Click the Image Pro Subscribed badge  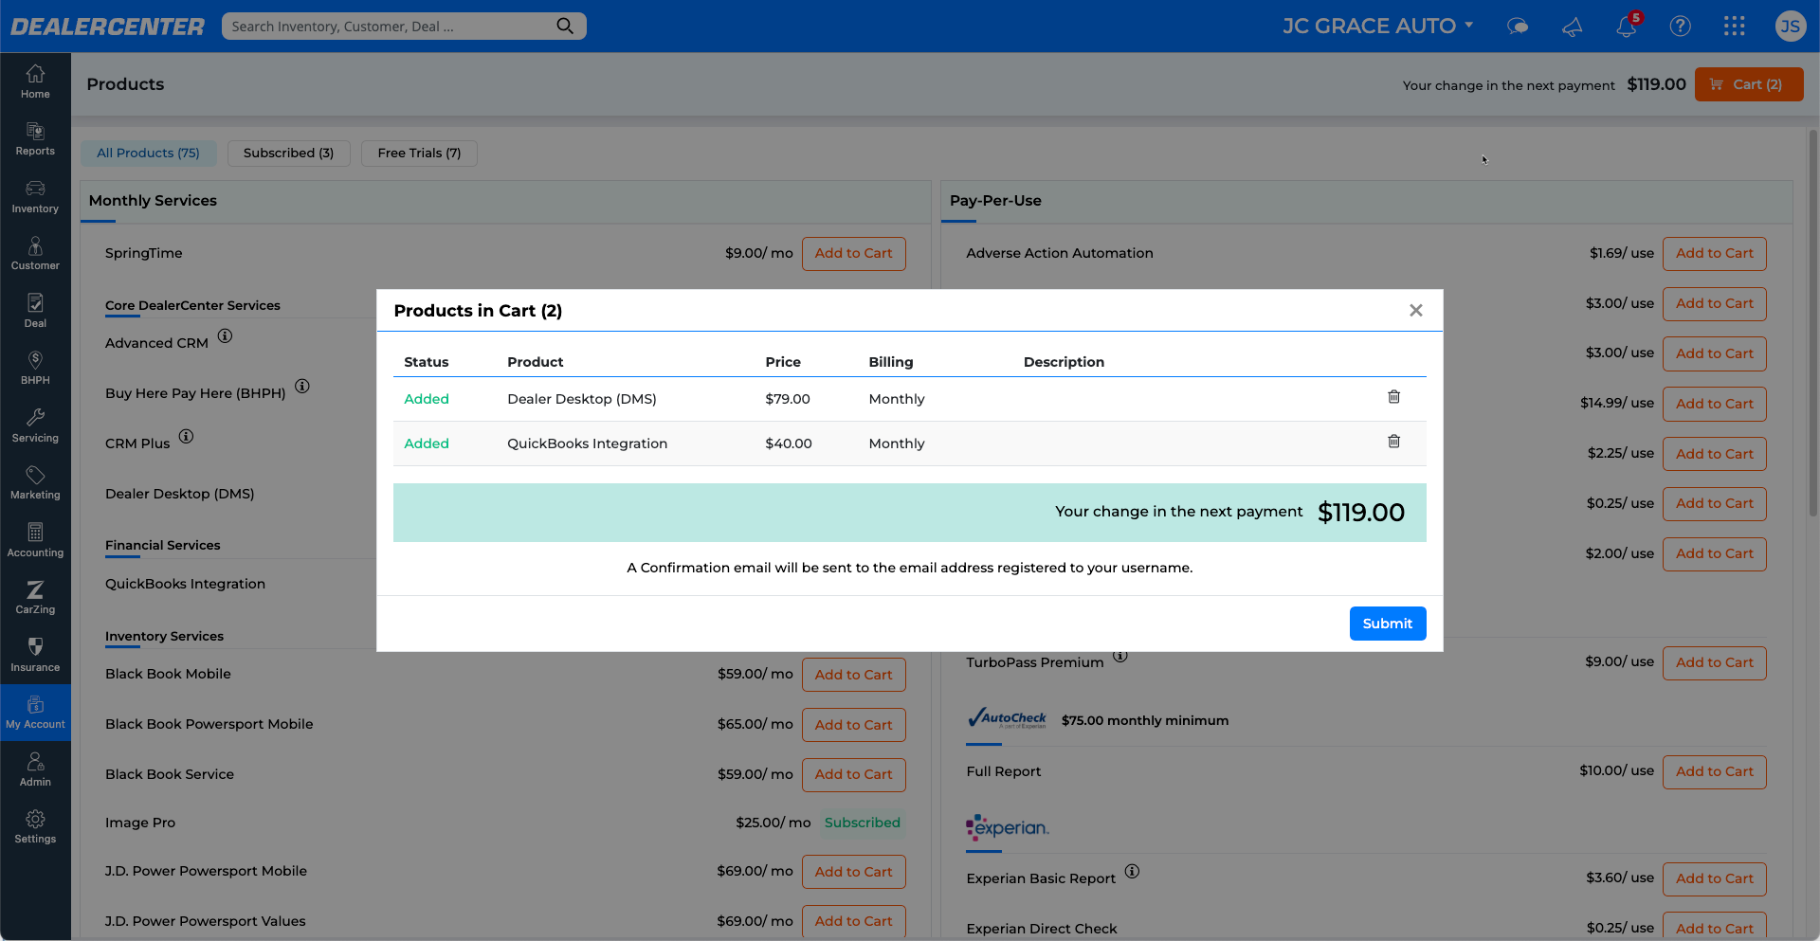862,823
